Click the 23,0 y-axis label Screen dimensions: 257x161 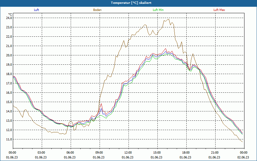[x=9, y=27]
